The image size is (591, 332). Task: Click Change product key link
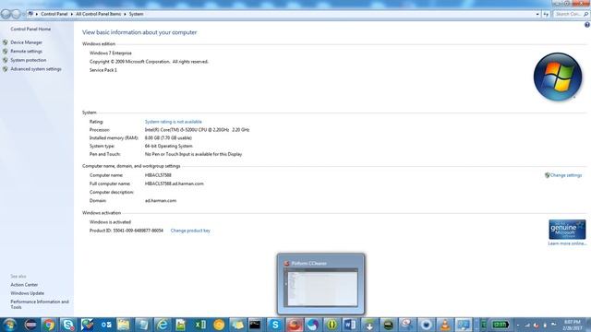click(190, 231)
